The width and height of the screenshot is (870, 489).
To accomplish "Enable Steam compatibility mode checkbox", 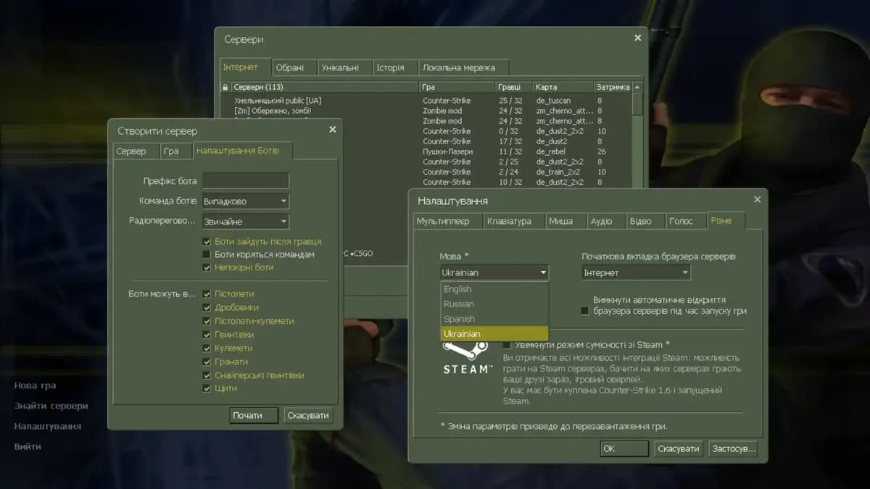I will click(x=506, y=345).
